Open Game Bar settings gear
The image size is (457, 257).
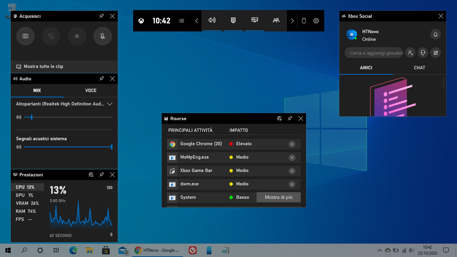[x=316, y=20]
